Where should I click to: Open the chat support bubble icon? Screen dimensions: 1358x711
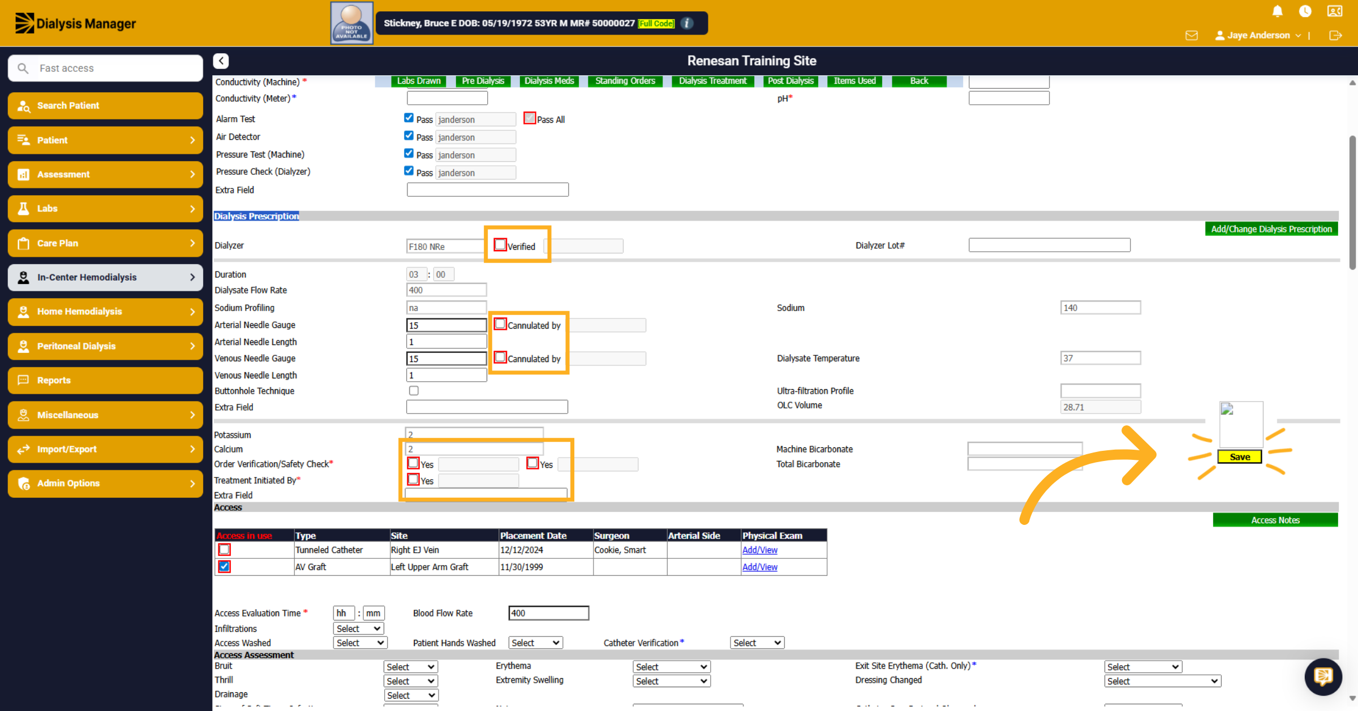1323,676
